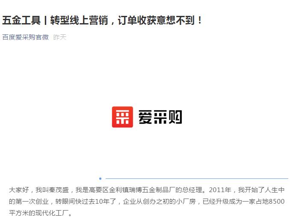Click the white banner image area above the logo

145,74
